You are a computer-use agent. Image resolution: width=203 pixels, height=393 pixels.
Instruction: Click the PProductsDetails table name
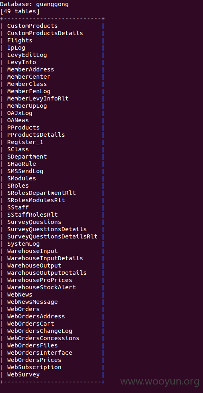[x=36, y=135]
